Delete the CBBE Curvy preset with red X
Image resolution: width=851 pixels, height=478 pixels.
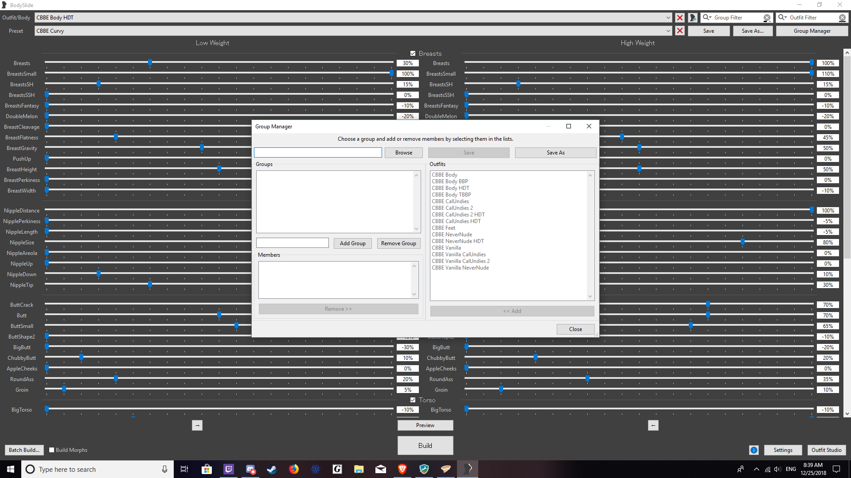pyautogui.click(x=679, y=31)
